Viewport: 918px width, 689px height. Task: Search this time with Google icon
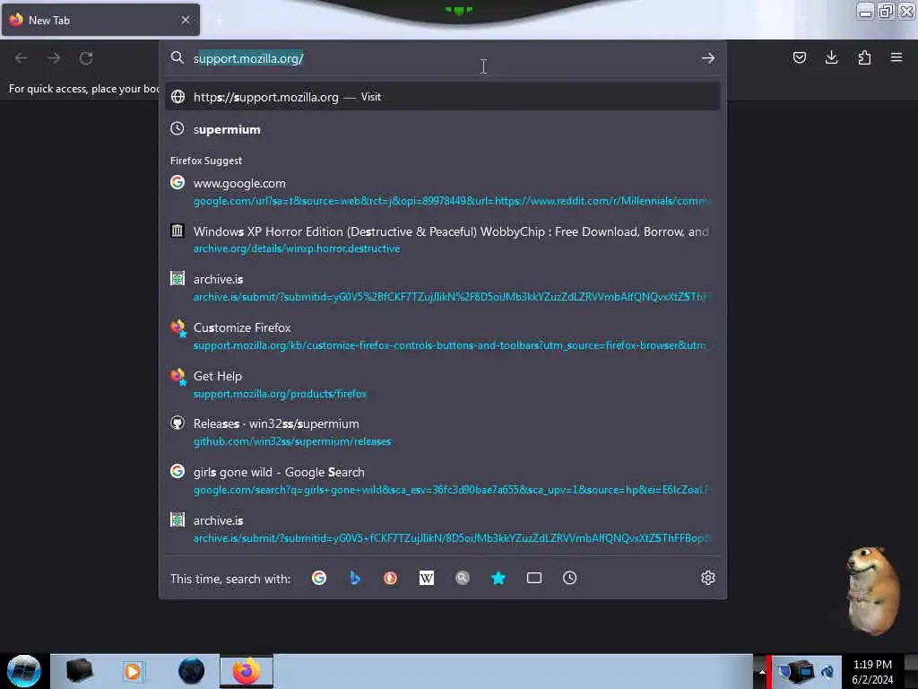point(319,579)
